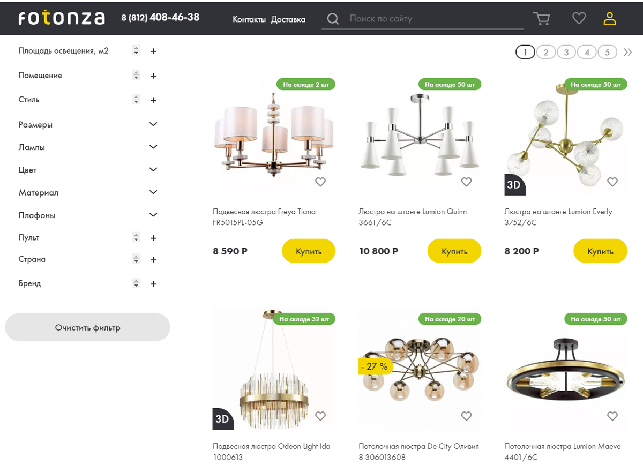Expand the Плафоны filter chevron
643x472 pixels.
click(x=153, y=215)
